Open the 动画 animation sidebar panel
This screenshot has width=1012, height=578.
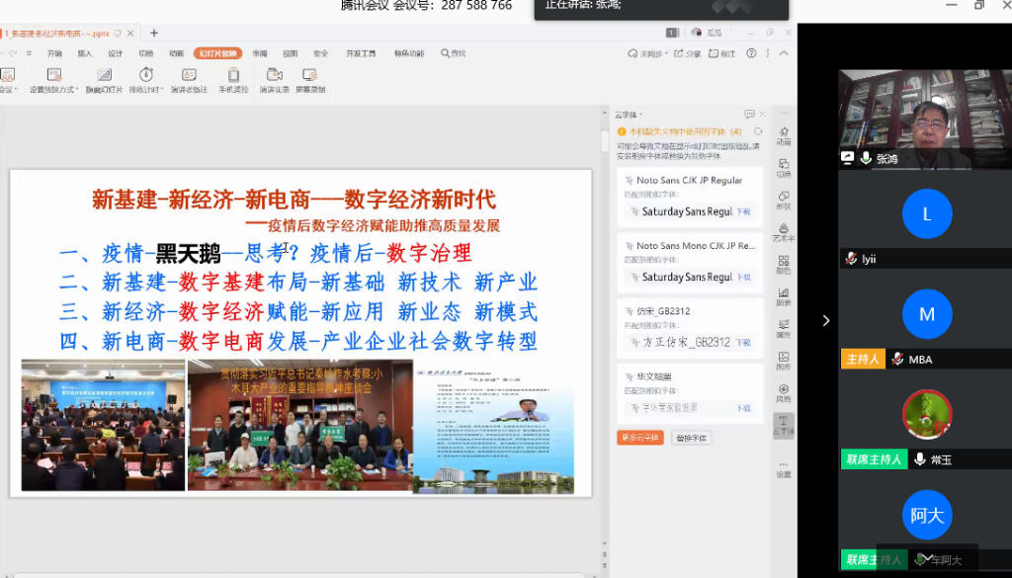(x=784, y=134)
